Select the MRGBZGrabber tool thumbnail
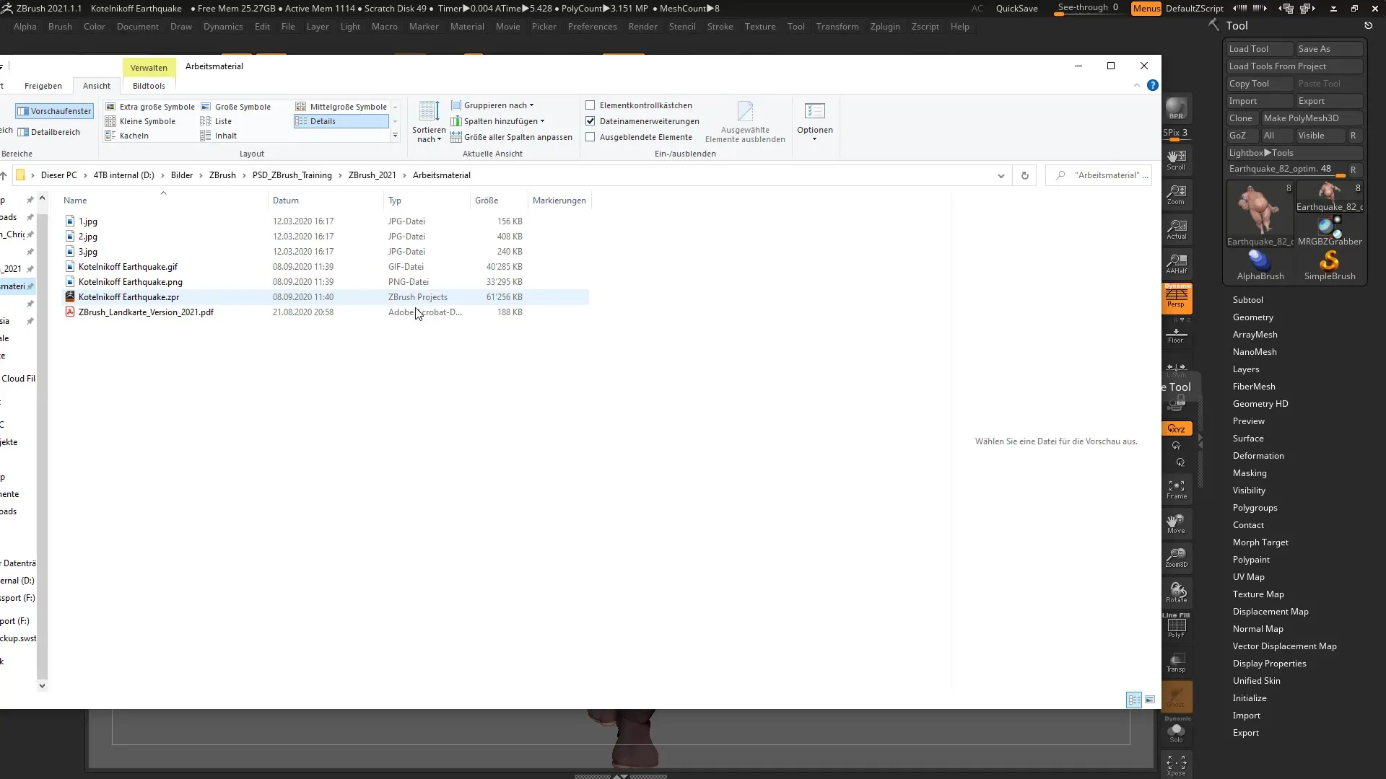1386x779 pixels. [1329, 232]
